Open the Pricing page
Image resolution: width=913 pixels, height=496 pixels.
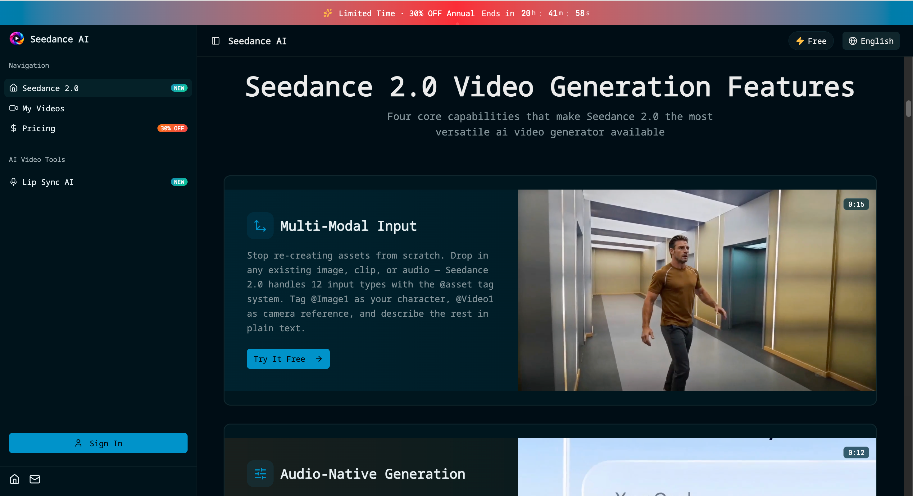(39, 128)
